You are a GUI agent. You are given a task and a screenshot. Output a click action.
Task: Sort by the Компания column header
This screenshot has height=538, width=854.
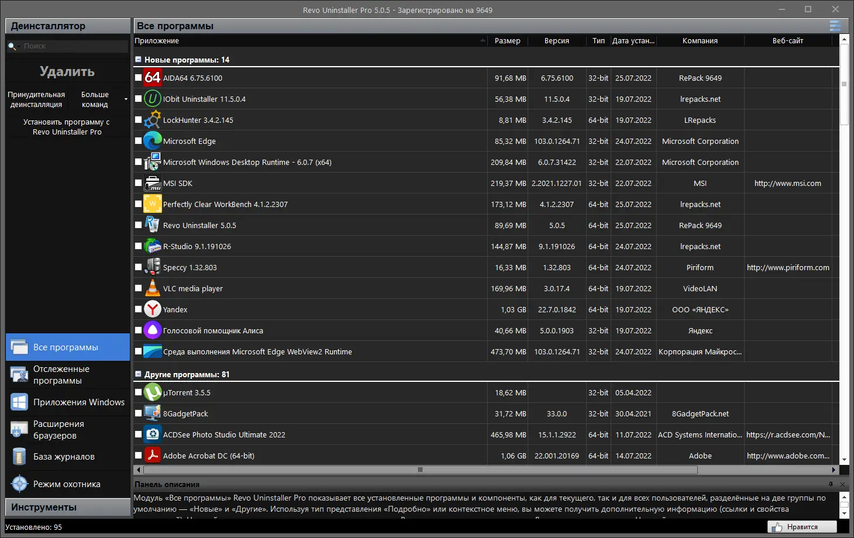click(700, 41)
